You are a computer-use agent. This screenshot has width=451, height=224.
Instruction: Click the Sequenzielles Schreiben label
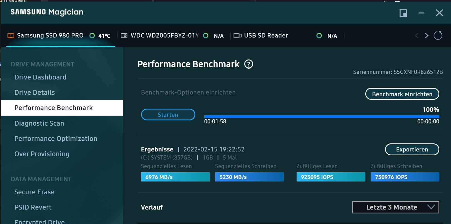pyautogui.click(x=246, y=166)
